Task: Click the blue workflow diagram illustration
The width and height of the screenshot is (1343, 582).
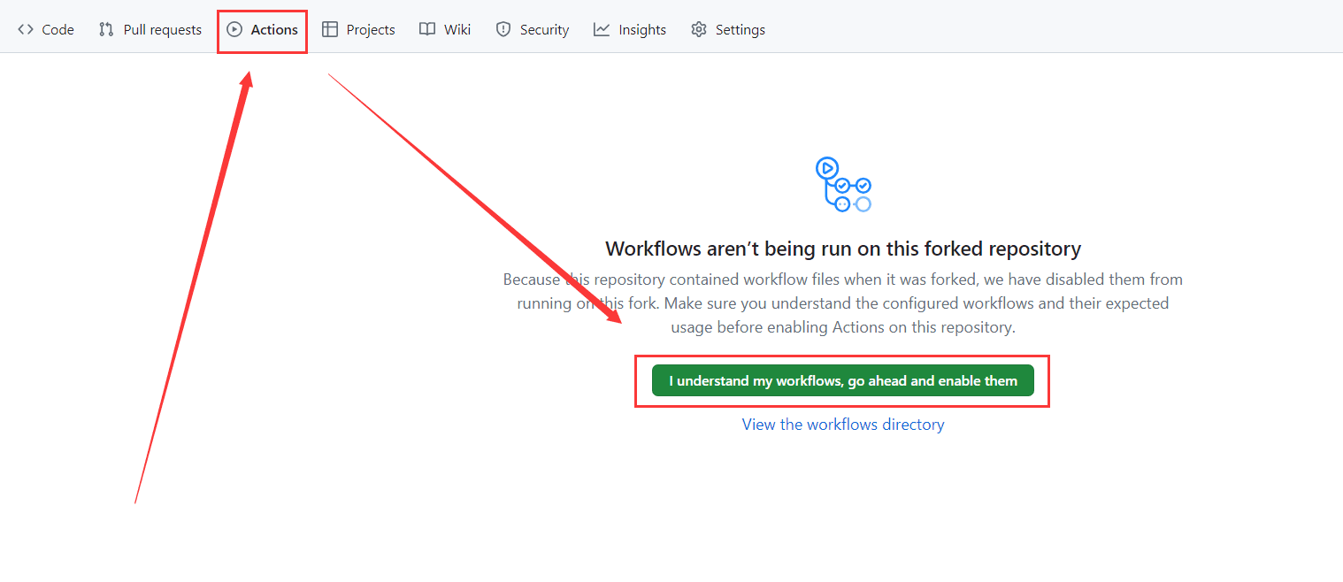Action: click(x=843, y=184)
